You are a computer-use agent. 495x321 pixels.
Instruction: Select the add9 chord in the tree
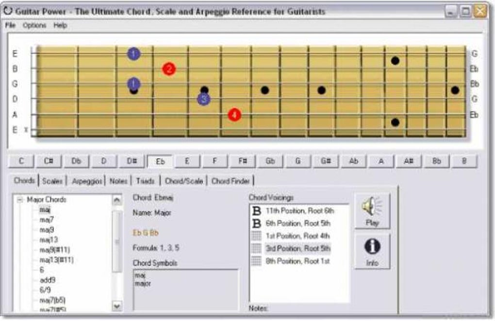click(48, 280)
